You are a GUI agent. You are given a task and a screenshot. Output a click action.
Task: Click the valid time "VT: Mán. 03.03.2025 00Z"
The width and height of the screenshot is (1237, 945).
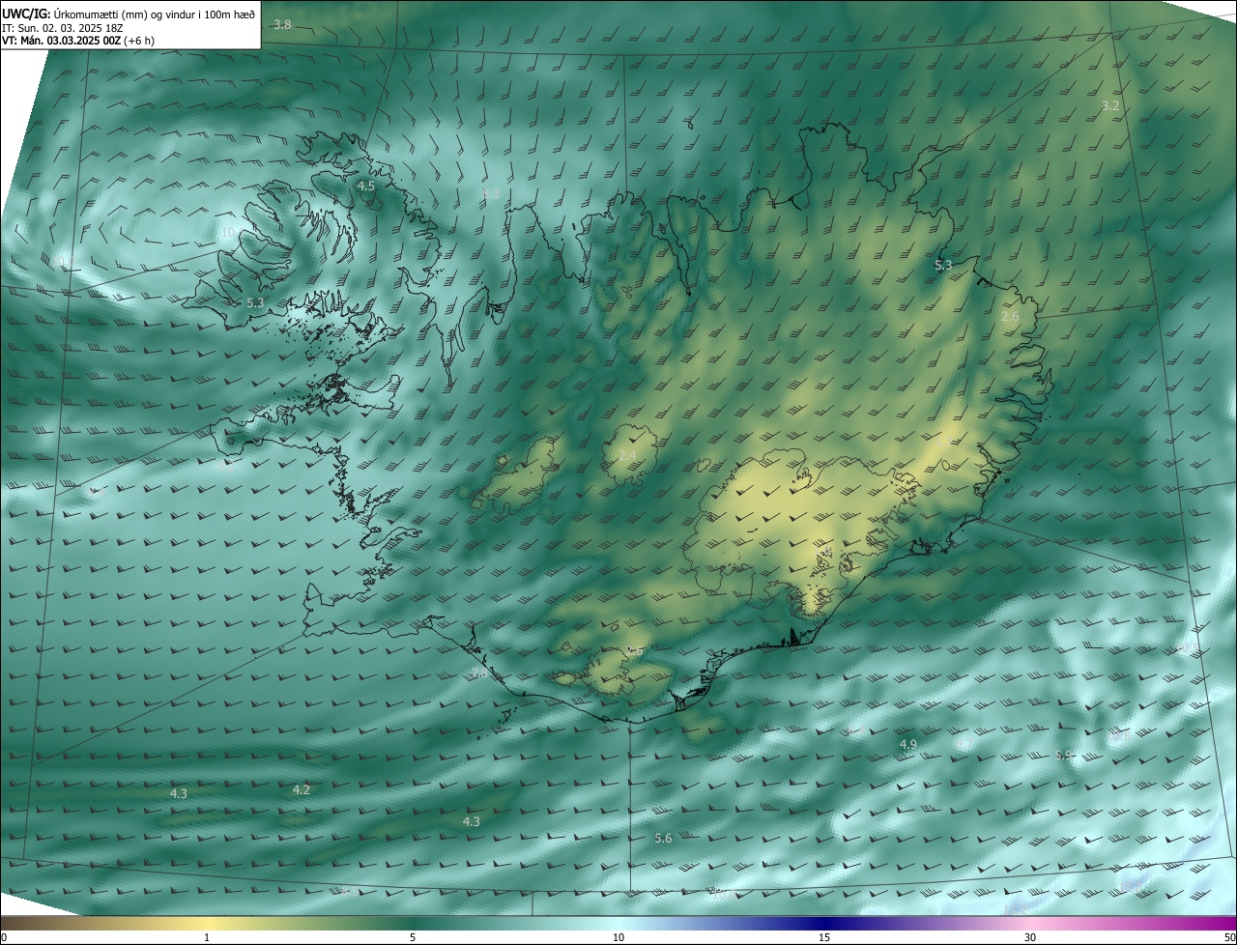(62, 41)
